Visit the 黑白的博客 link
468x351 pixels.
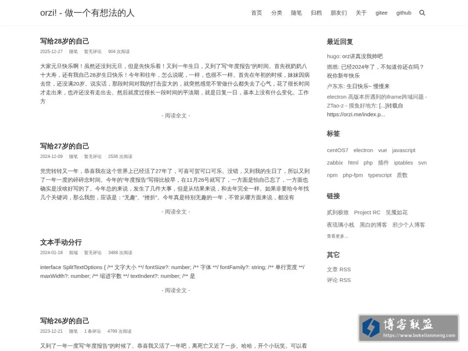(x=373, y=225)
